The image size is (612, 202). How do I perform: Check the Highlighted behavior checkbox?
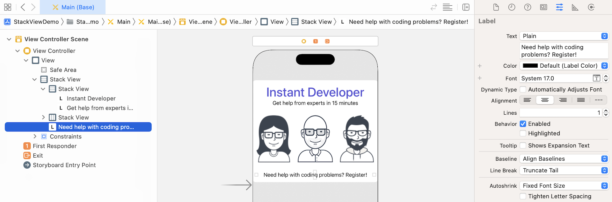pyautogui.click(x=523, y=133)
